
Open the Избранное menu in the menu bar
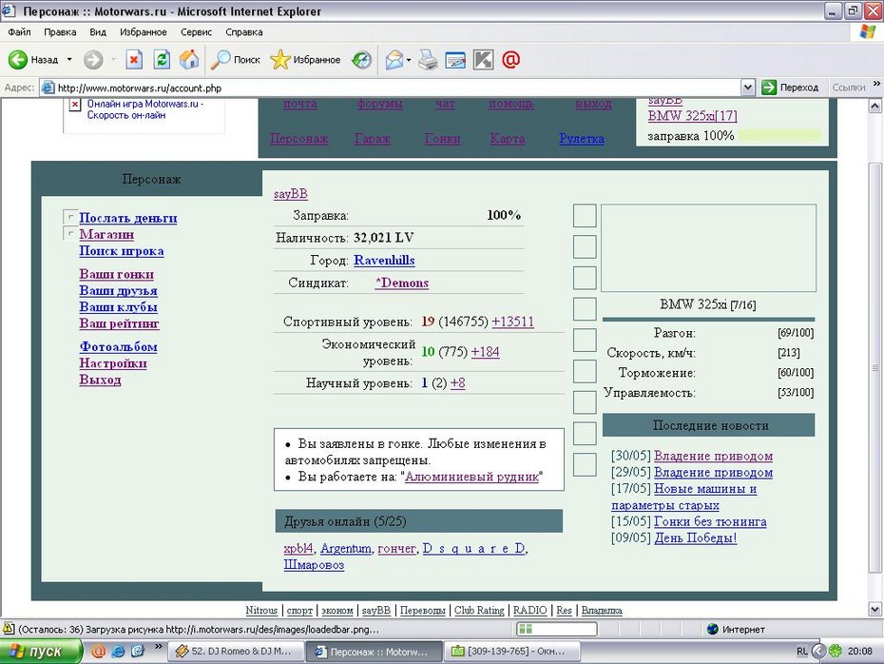click(x=144, y=32)
